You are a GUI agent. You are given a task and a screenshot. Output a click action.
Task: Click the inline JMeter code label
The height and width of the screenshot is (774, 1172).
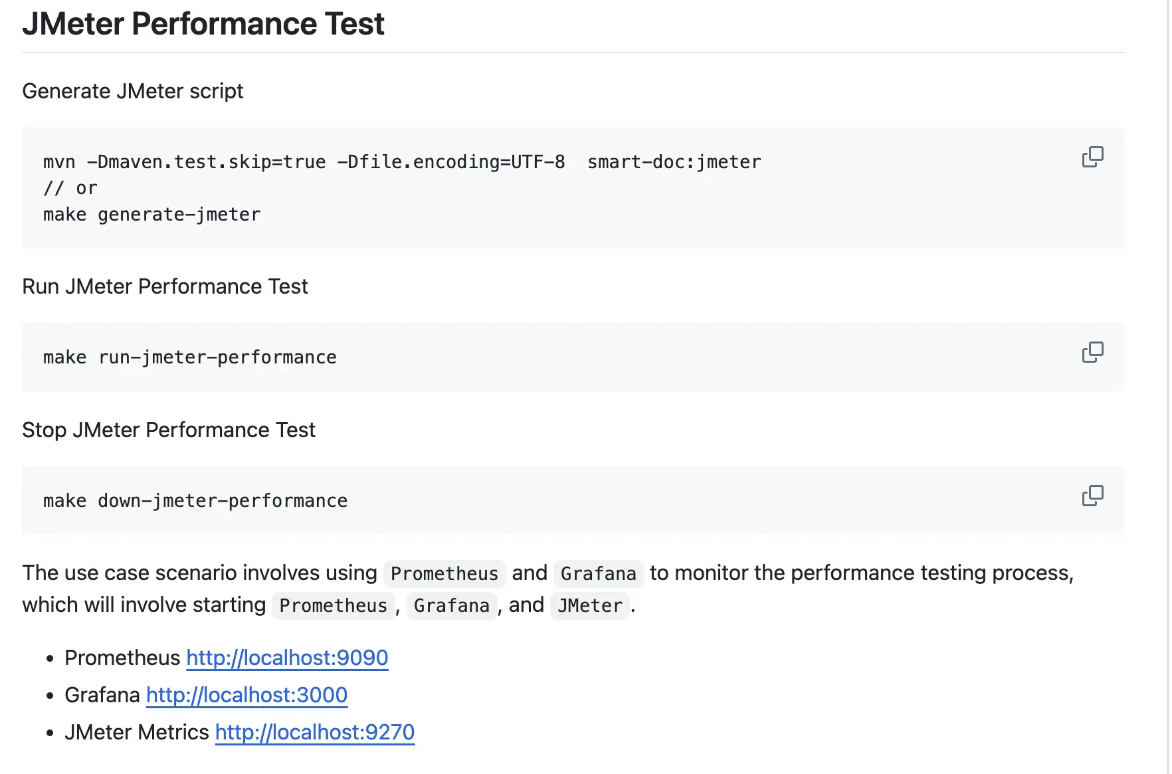(x=590, y=606)
